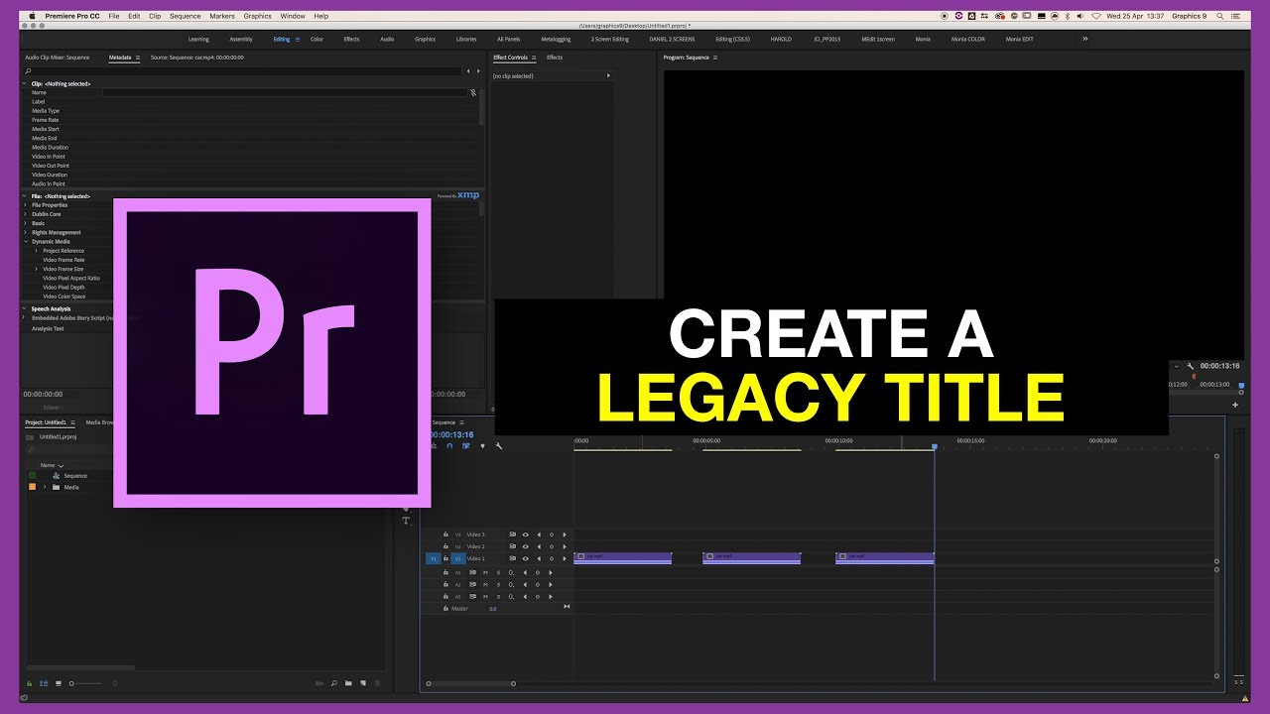The width and height of the screenshot is (1270, 714).
Task: Switch Project panel to icon view
Action: 59,683
